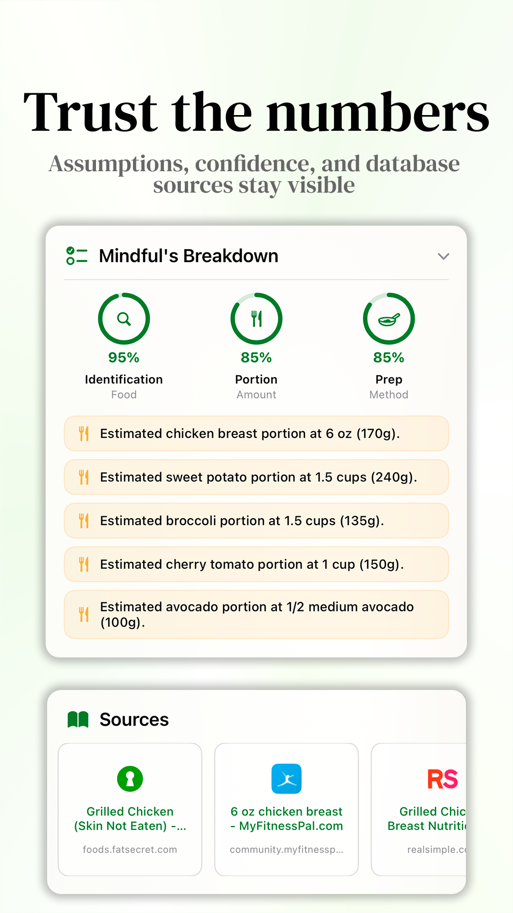Click the checklist icon beside Mindful's Breakdown
Image resolution: width=513 pixels, height=913 pixels.
pyautogui.click(x=77, y=256)
